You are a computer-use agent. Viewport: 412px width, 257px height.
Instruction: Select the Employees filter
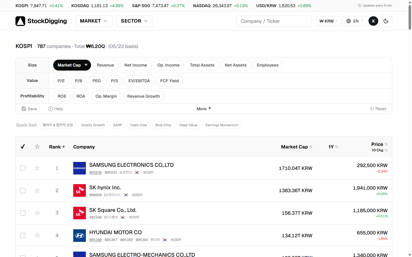(x=268, y=65)
